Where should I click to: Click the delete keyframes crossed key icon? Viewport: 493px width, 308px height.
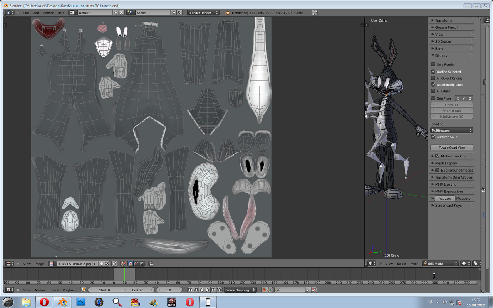coord(314,290)
